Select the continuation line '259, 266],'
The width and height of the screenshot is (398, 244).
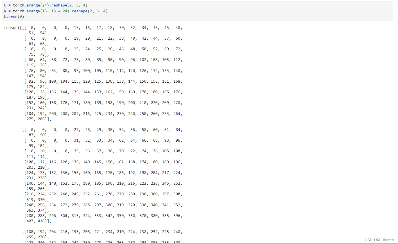tap(38, 189)
